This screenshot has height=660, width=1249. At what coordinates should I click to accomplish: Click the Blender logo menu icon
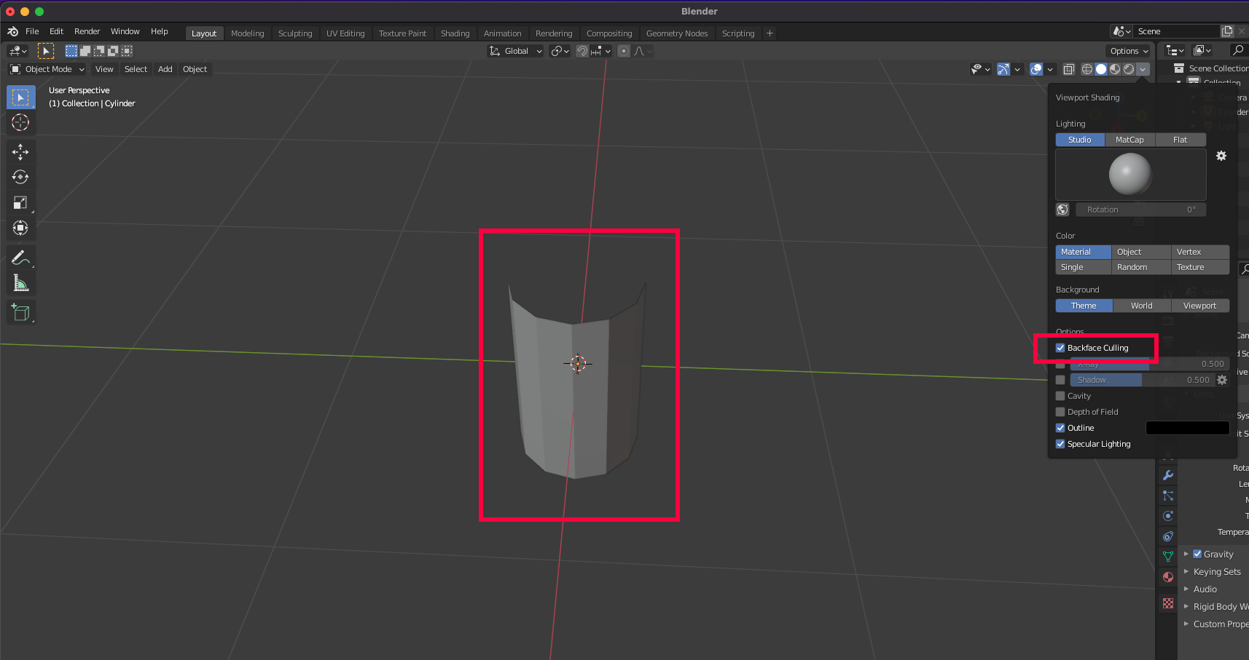click(x=12, y=31)
